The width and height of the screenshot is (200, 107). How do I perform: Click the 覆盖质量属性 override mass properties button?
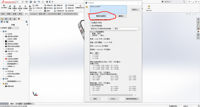102,16
